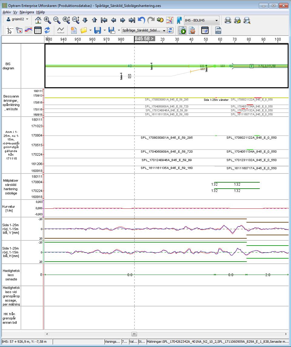Open the grisim02 user dropdown

click(18, 19)
